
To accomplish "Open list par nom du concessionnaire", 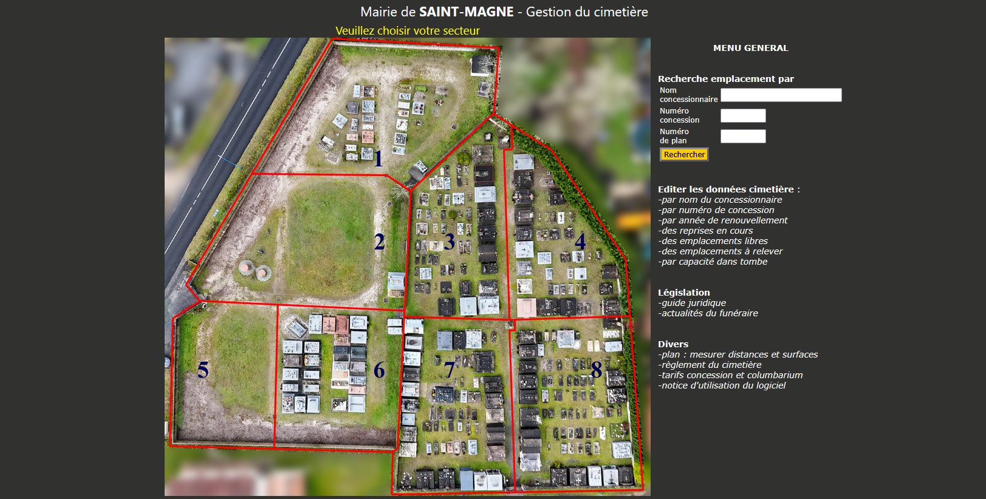I will [x=720, y=200].
